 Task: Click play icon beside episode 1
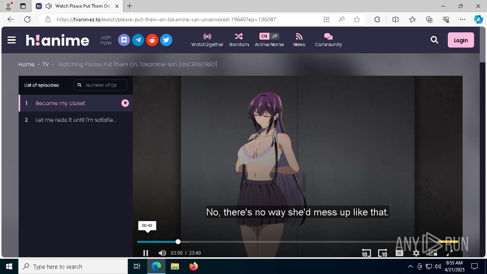(125, 103)
